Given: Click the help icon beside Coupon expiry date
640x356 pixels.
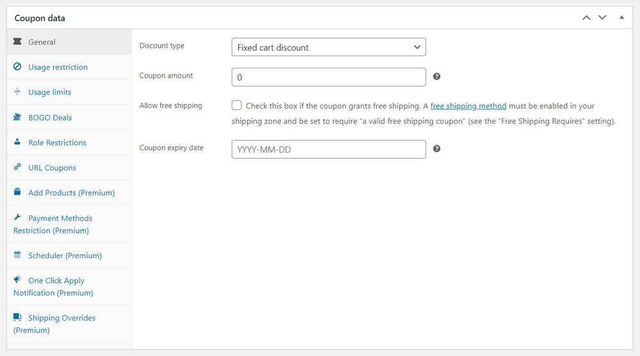Looking at the screenshot, I should pos(436,148).
